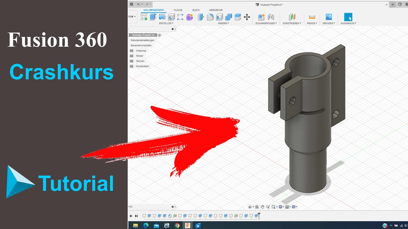The width and height of the screenshot is (408, 229).
Task: Click the Measure tool icon
Action: coord(312,17)
